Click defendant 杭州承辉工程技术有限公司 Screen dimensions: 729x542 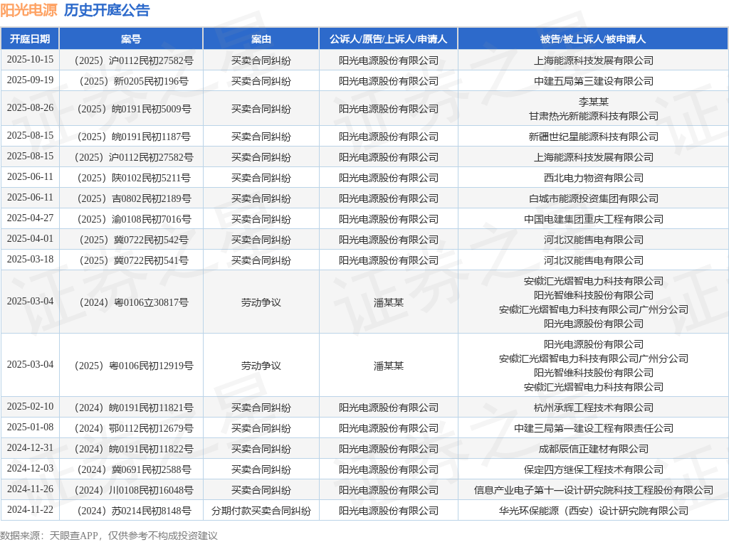(x=594, y=408)
